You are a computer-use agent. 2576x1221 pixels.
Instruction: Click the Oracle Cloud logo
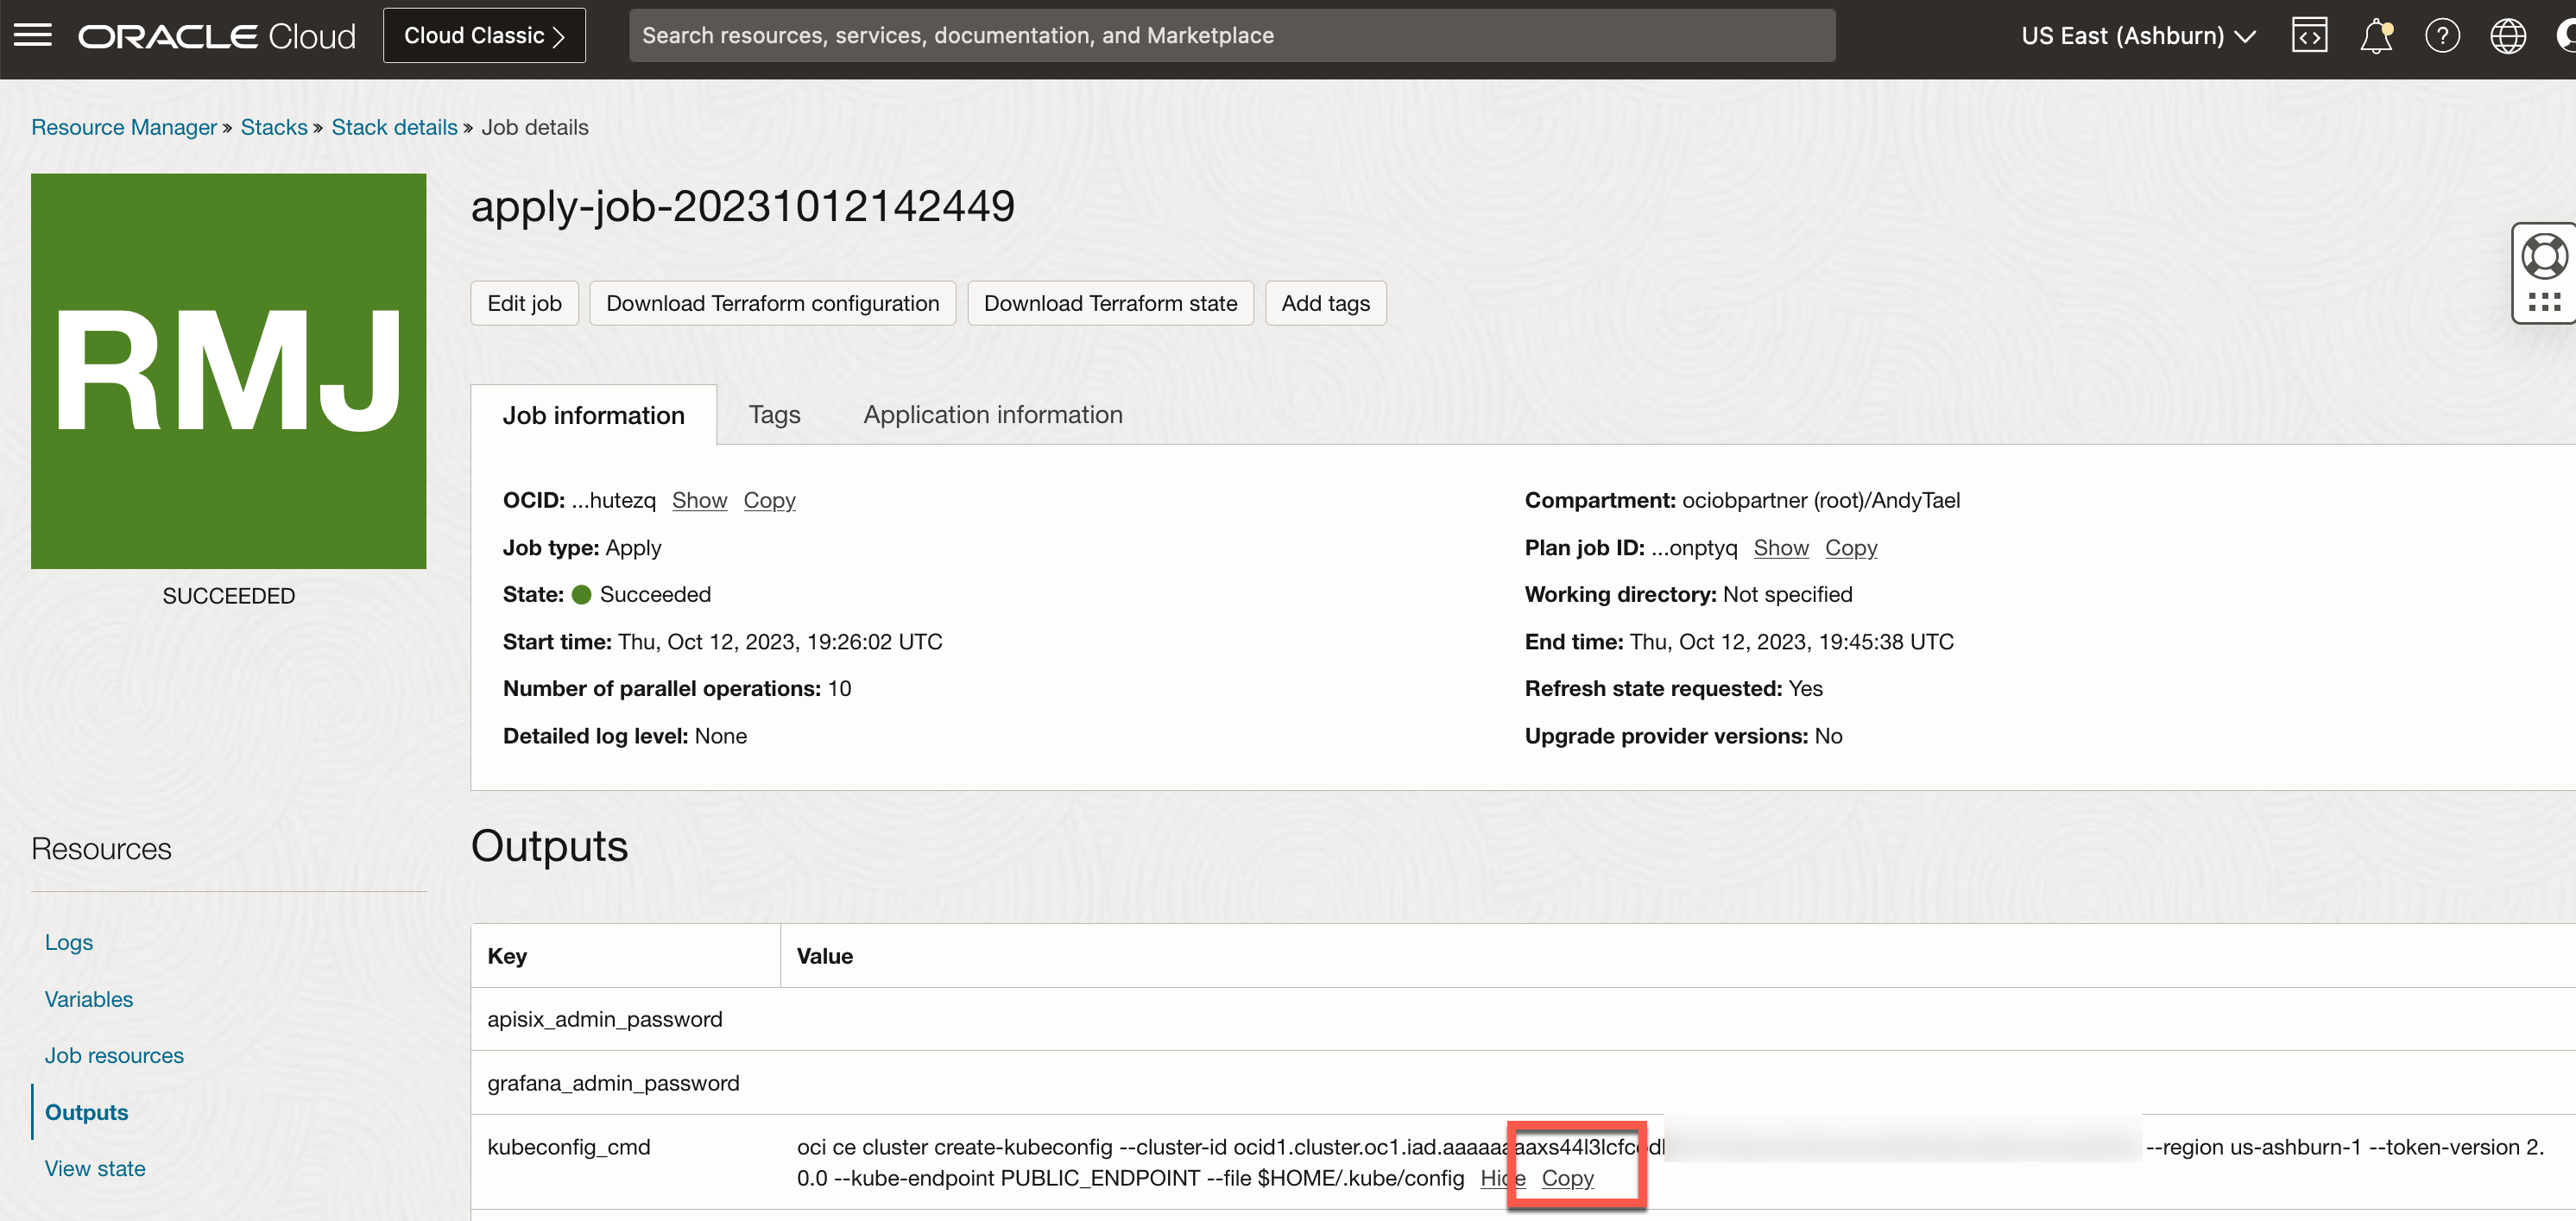coord(217,36)
